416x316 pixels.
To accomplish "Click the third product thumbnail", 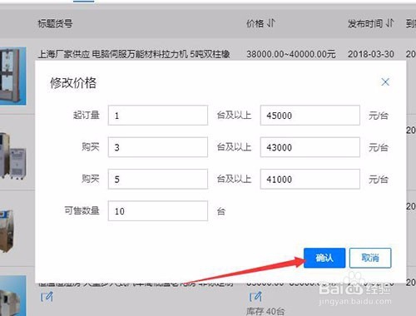I will 7,230.
